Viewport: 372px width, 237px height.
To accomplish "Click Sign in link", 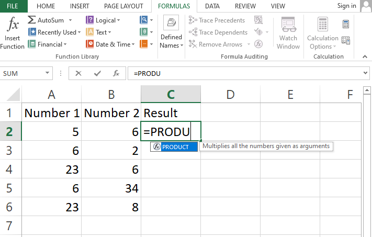I will pyautogui.click(x=347, y=6).
